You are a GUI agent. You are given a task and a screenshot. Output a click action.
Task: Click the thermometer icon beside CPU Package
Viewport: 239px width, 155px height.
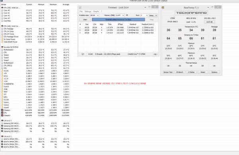click(x=2, y=29)
